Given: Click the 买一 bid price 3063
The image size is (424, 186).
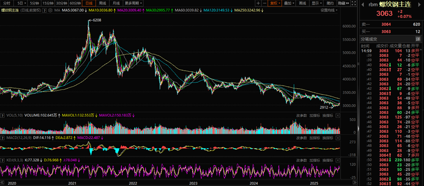Looking at the screenshot, I should tap(386, 32).
